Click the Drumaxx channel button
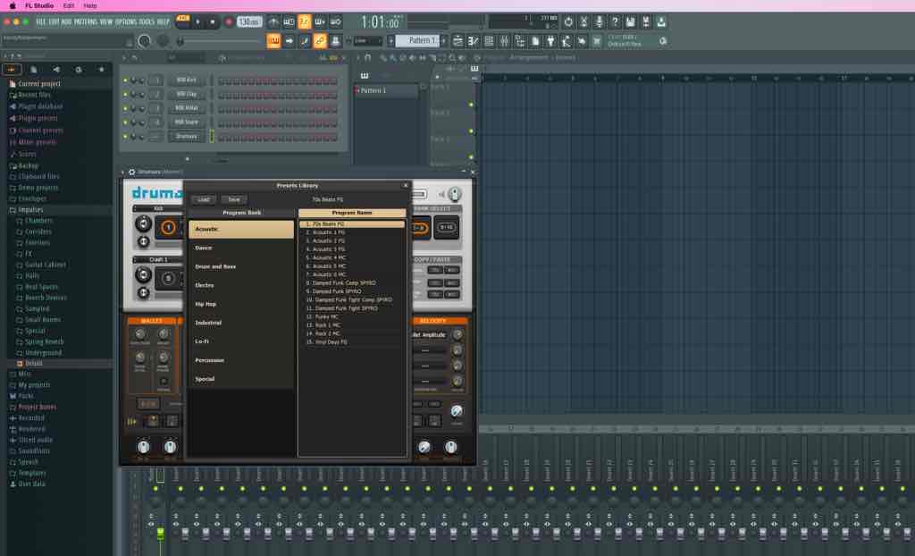915x556 pixels. 187,136
